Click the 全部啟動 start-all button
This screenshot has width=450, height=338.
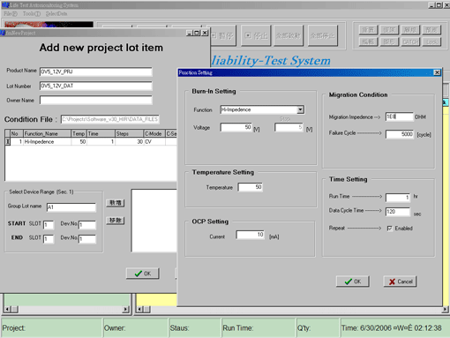[x=289, y=35]
